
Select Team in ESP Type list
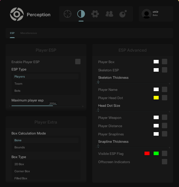tap(46, 83)
